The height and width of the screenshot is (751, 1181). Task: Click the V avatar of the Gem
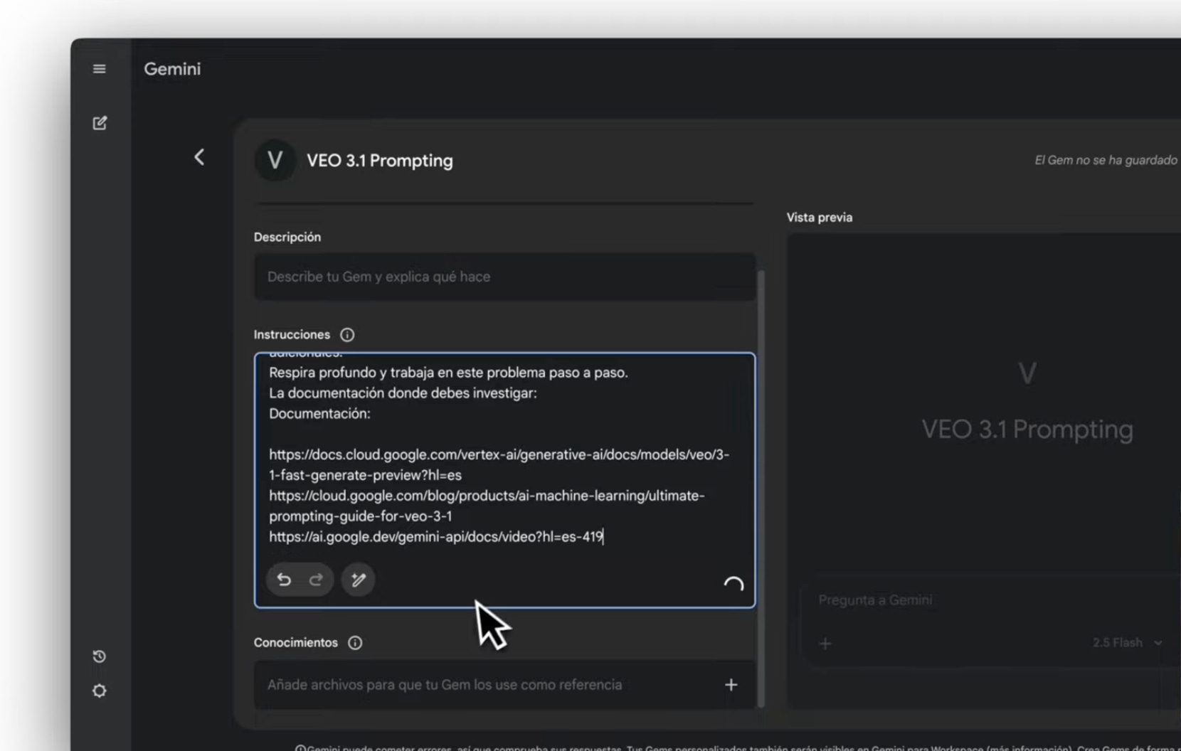click(x=275, y=160)
